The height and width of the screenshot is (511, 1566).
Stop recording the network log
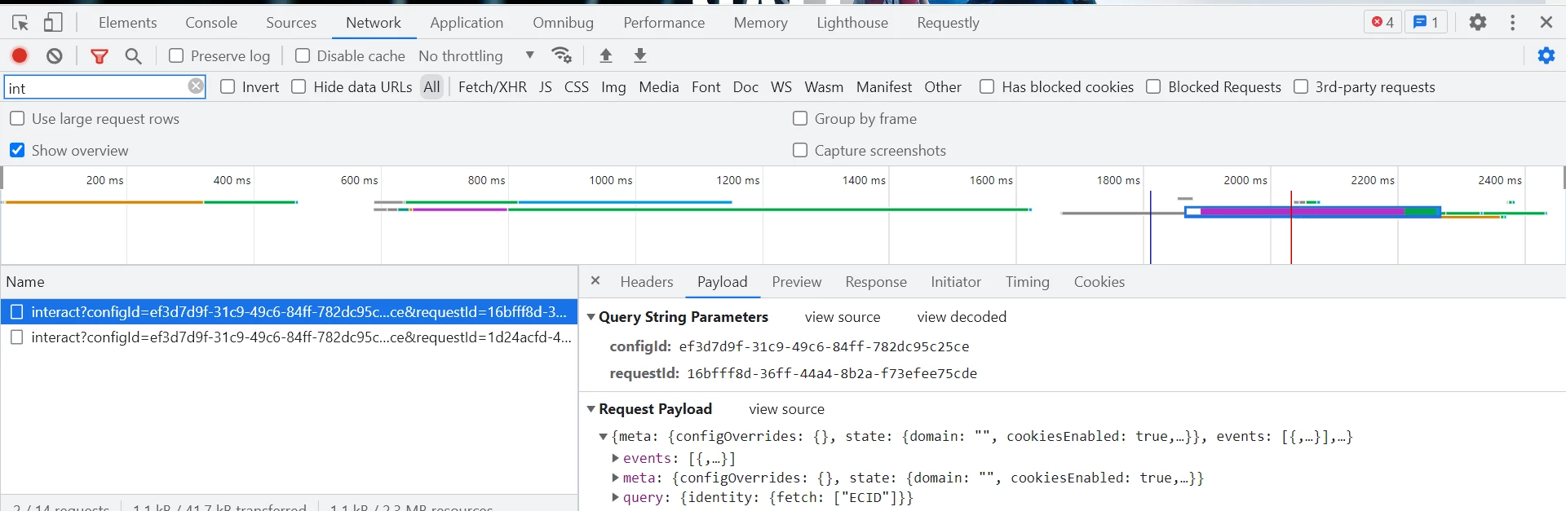click(x=20, y=55)
